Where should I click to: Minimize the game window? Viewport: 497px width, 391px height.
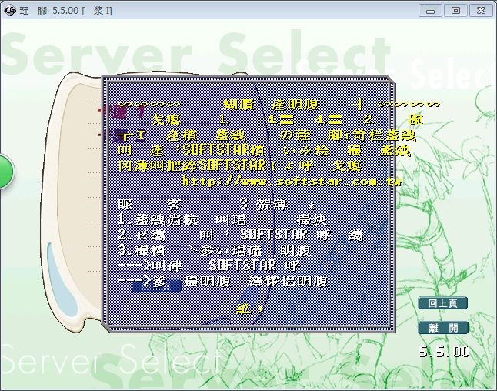point(430,11)
